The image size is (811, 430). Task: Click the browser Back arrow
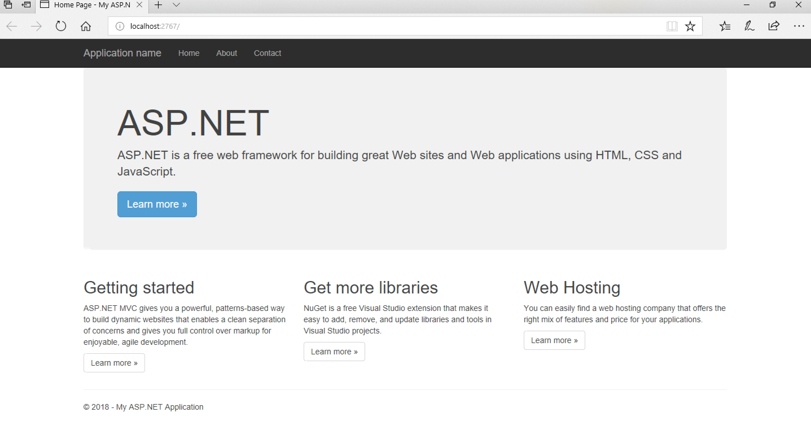[x=12, y=26]
